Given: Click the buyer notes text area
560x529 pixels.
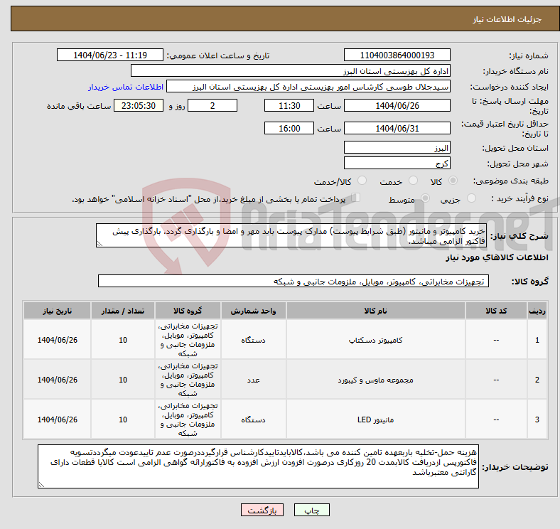Looking at the screenshot, I should click(258, 466).
